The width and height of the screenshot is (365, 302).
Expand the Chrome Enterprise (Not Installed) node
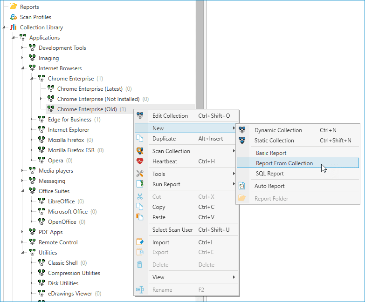(x=41, y=99)
